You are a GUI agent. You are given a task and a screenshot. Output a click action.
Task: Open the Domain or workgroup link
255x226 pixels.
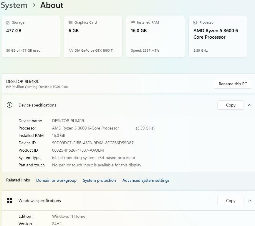click(56, 180)
